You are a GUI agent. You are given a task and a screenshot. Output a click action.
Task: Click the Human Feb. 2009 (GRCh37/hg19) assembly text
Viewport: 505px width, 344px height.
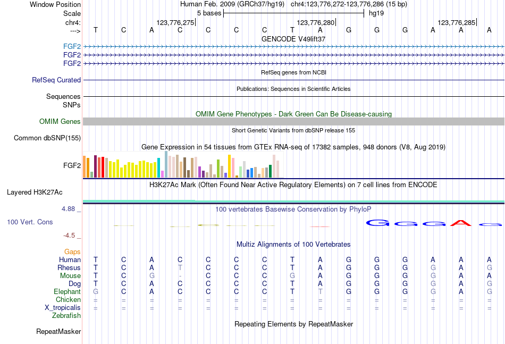pyautogui.click(x=232, y=4)
